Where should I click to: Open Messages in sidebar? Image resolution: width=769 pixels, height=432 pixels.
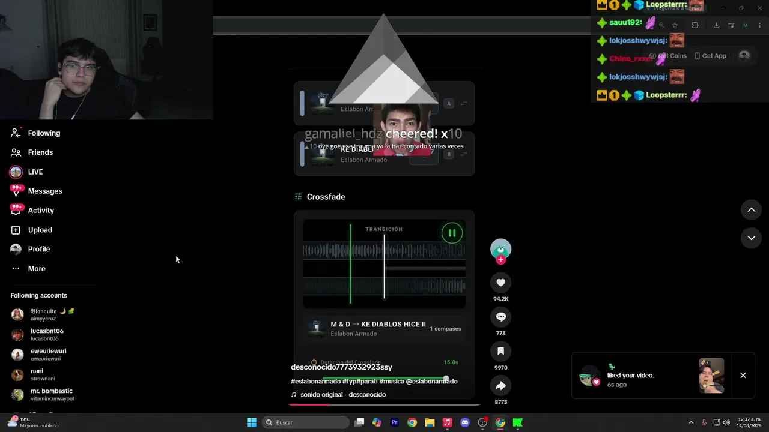[36, 191]
